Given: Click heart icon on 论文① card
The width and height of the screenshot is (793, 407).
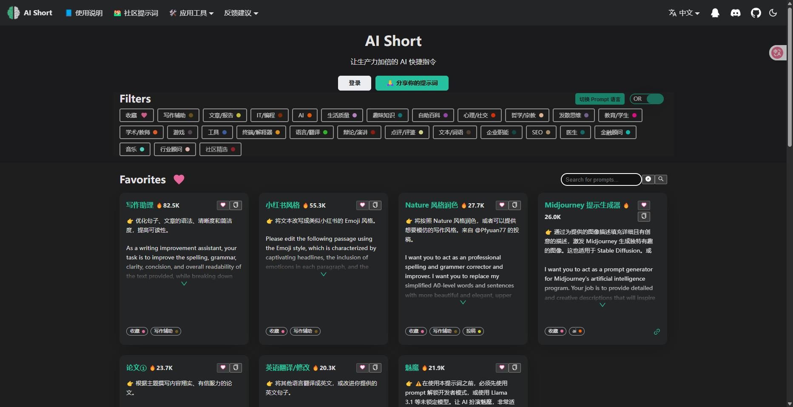Looking at the screenshot, I should (x=223, y=367).
